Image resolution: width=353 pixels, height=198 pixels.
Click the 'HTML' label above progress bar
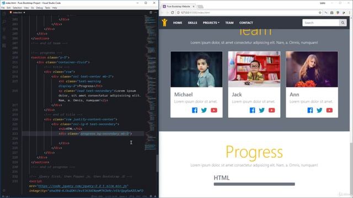(x=222, y=178)
